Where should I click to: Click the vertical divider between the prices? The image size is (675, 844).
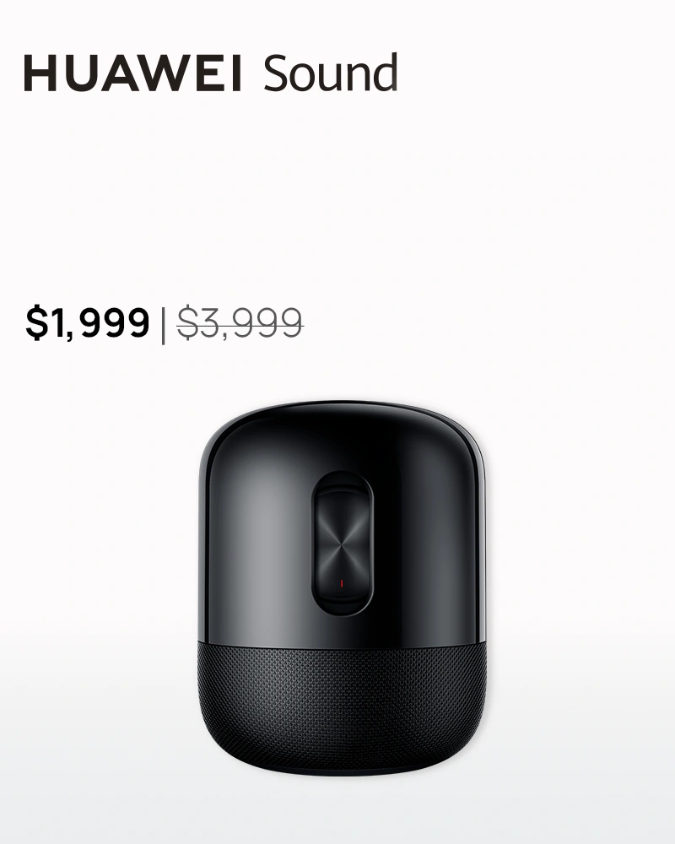pos(163,324)
